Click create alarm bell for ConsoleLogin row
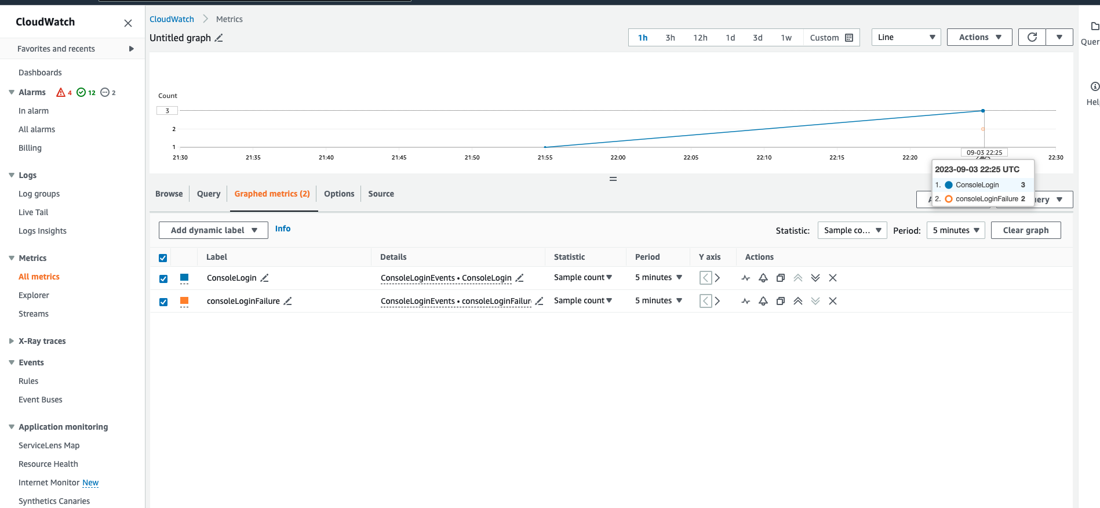Image resolution: width=1100 pixels, height=508 pixels. pyautogui.click(x=763, y=278)
